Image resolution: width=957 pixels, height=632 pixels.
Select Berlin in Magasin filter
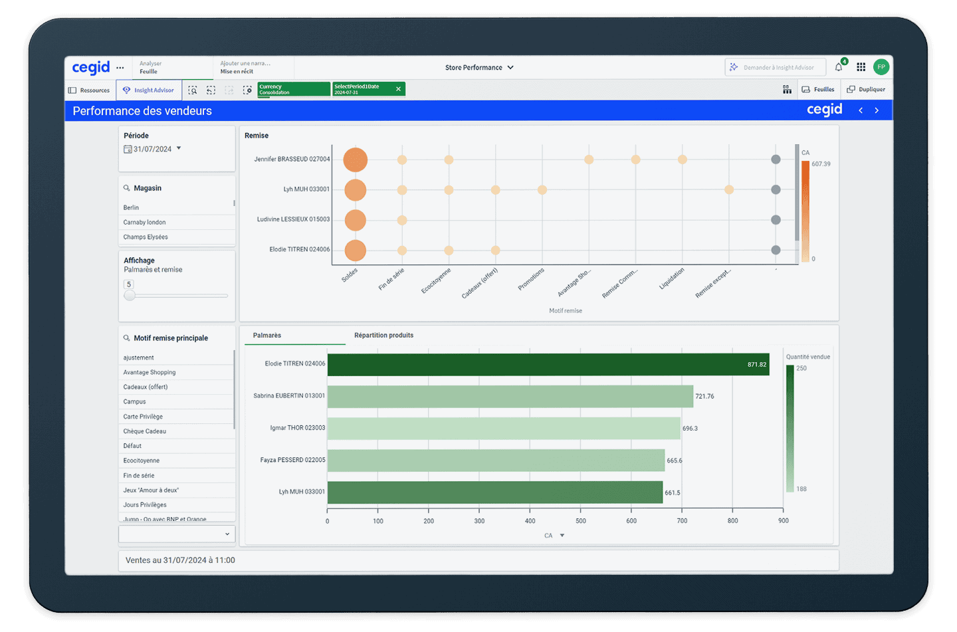tap(132, 207)
